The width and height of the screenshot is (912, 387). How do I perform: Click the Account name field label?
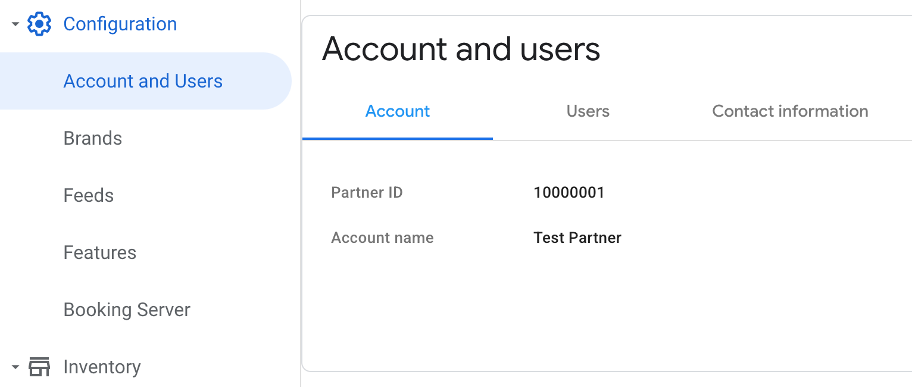click(382, 238)
